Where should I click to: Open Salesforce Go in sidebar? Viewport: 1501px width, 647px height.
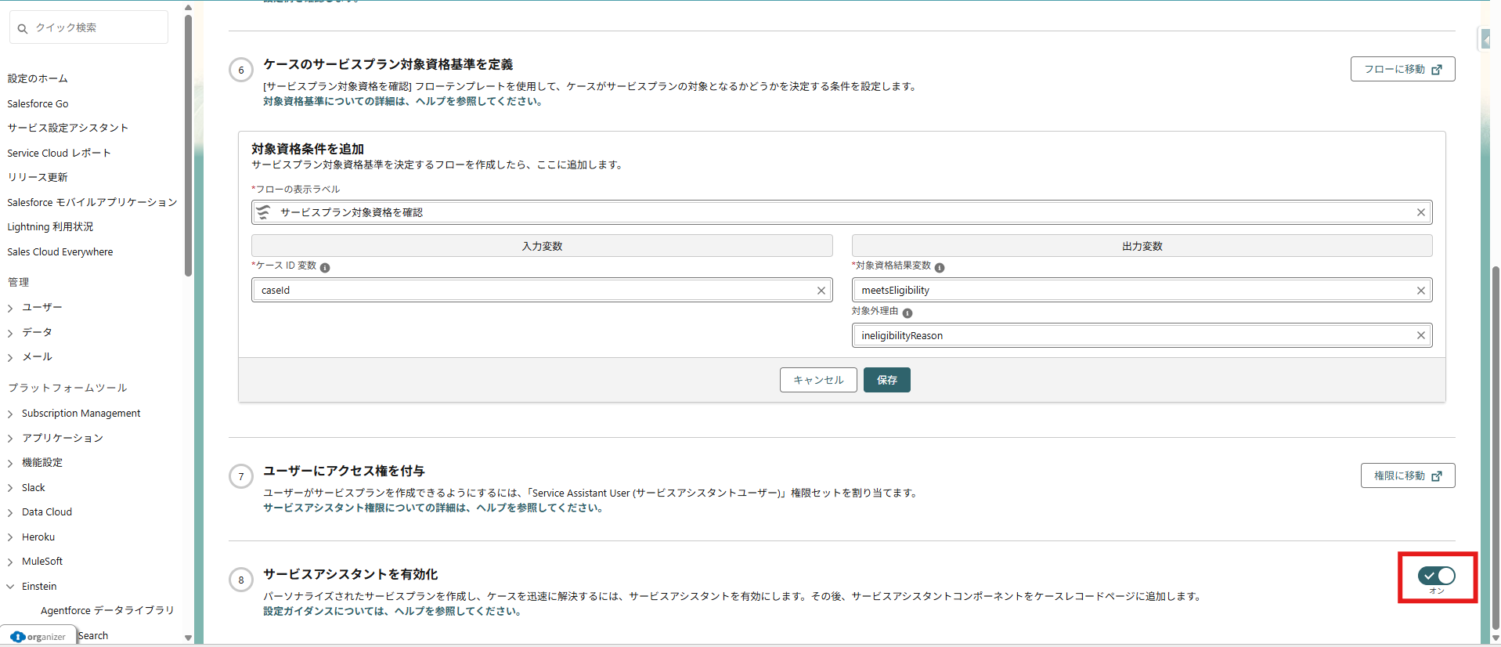point(38,103)
